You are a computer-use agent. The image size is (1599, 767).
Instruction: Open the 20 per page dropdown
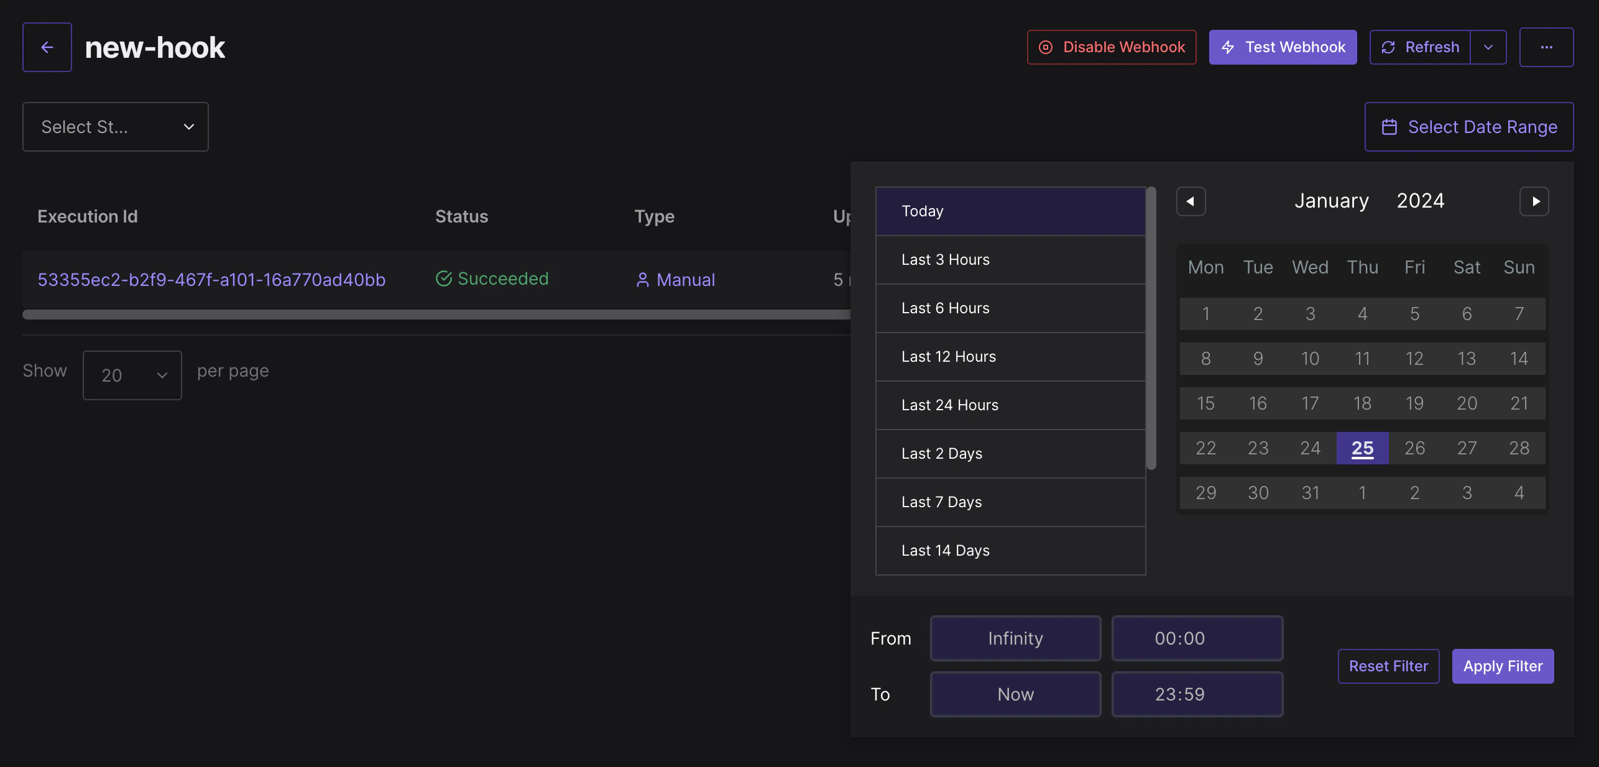click(x=132, y=375)
